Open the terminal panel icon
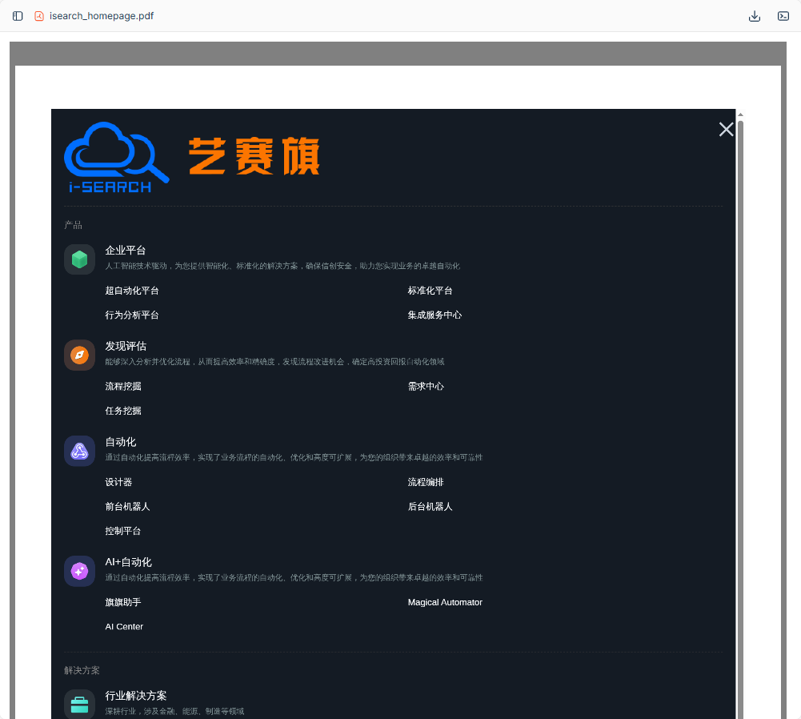This screenshot has width=801, height=719. pos(783,16)
